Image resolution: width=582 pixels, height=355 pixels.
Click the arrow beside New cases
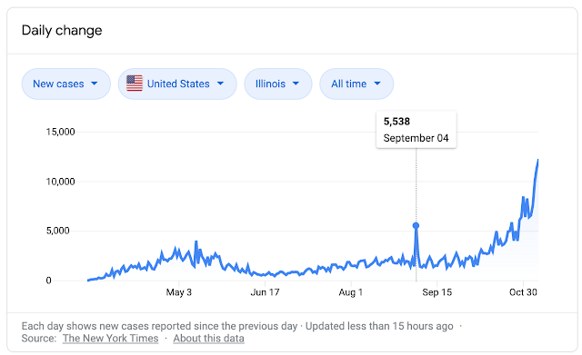[95, 84]
